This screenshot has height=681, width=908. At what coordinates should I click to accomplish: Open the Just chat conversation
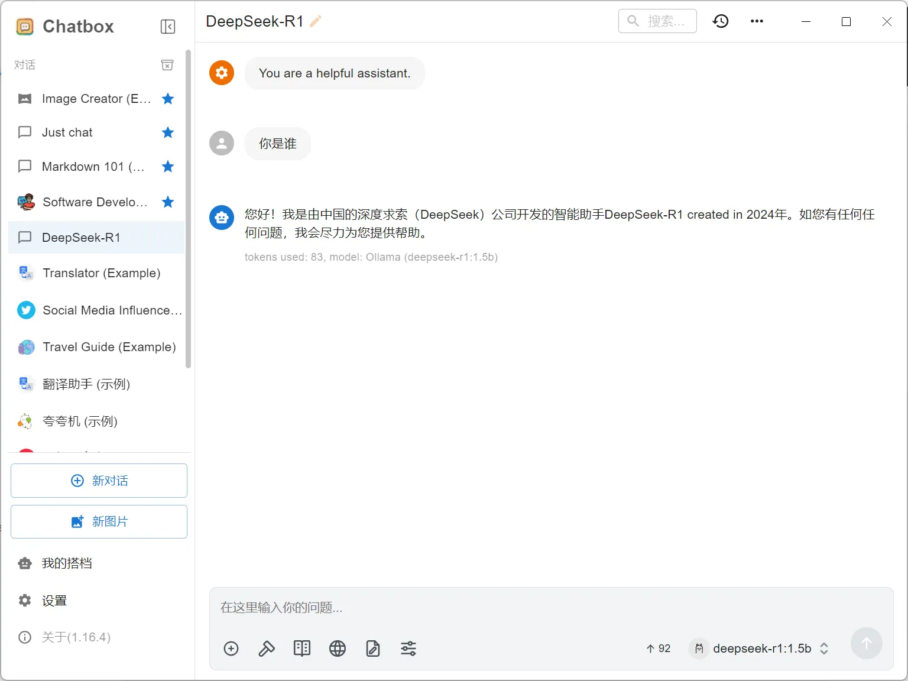click(x=96, y=132)
